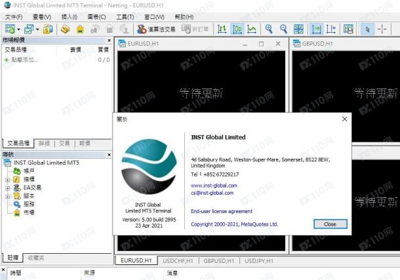The width and height of the screenshot is (400, 280).
Task: Click the zoom out magnifier icon
Action: [283, 29]
